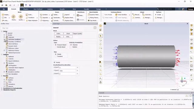The width and height of the screenshot is (194, 109).
Task: Select the pan view tool
Action: coord(101,44)
